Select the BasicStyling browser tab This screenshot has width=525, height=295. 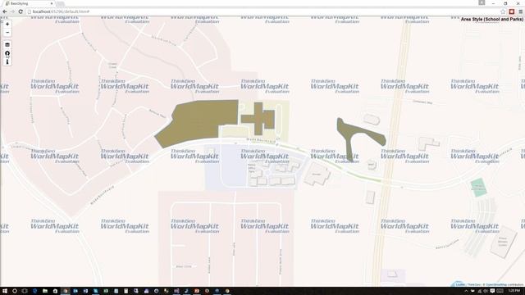[x=29, y=3]
